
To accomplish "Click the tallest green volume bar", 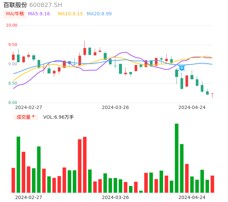I will coord(177,158).
